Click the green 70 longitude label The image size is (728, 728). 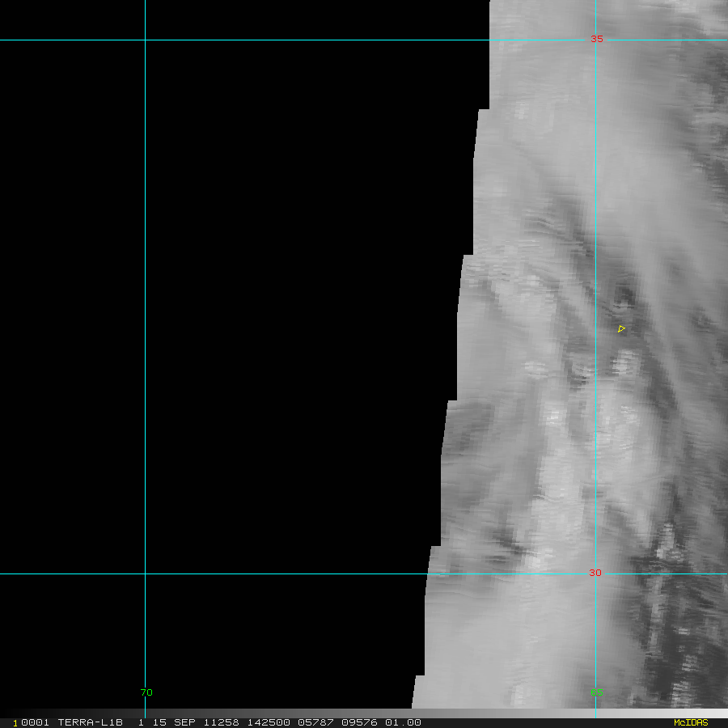(146, 692)
